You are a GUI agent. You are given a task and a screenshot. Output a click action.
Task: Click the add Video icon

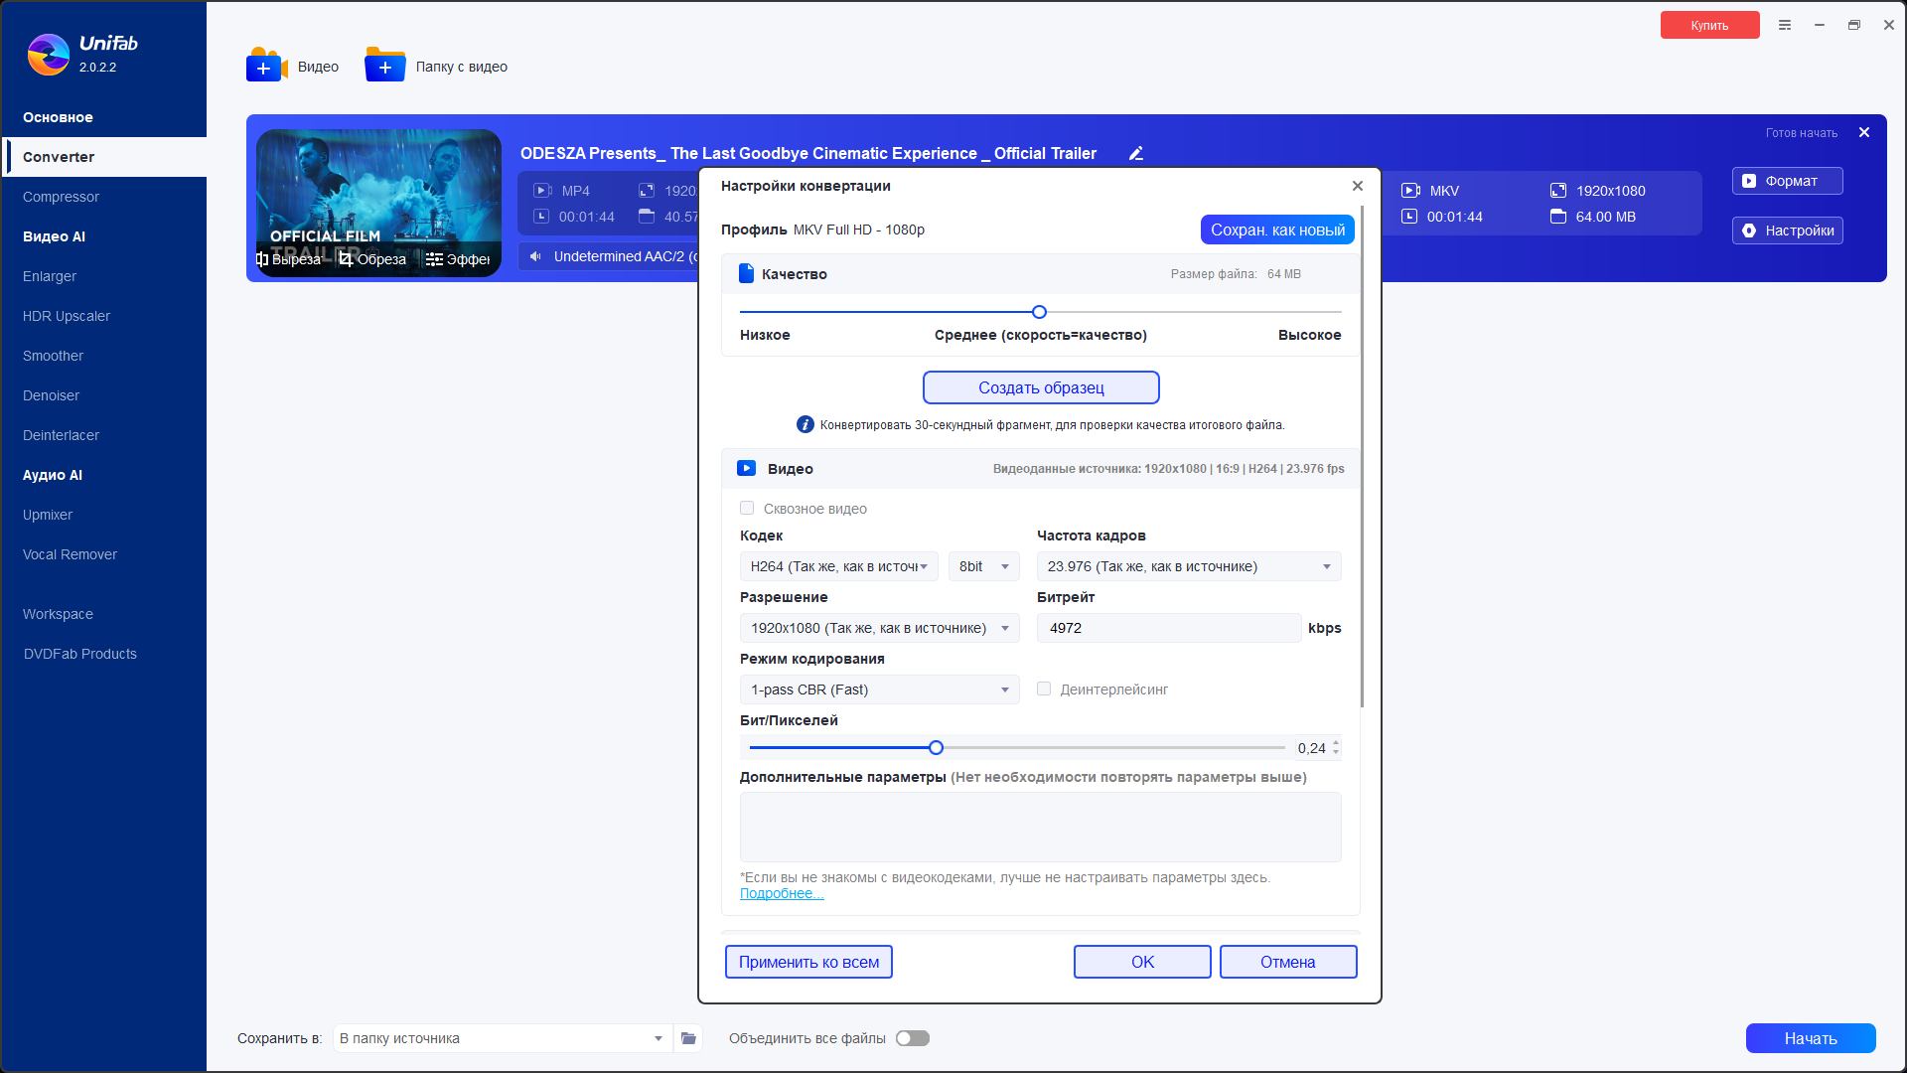coord(266,66)
